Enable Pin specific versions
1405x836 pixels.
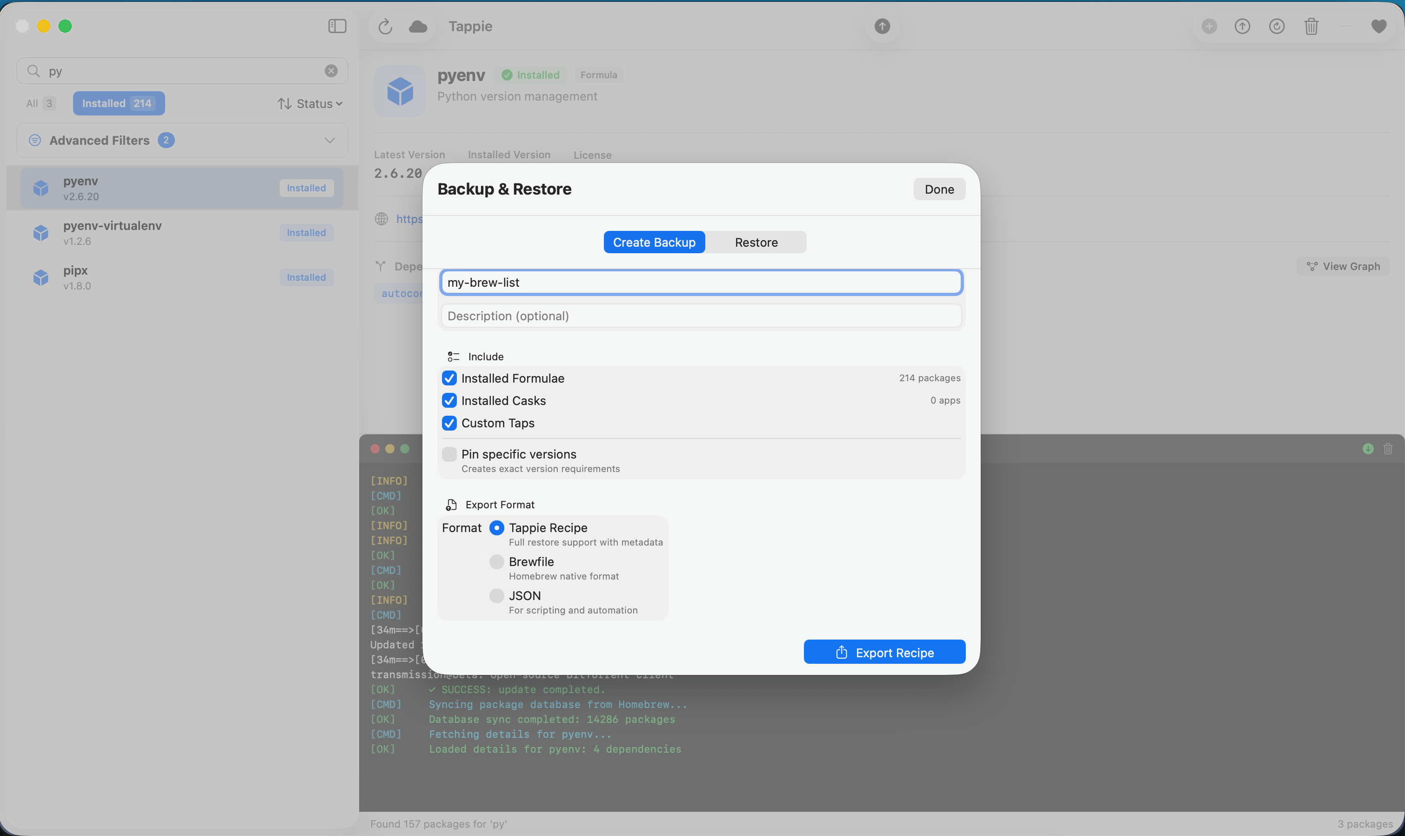pos(448,454)
